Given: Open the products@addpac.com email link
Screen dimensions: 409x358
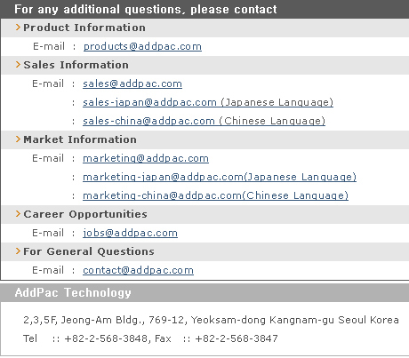Looking at the screenshot, I should (x=142, y=46).
